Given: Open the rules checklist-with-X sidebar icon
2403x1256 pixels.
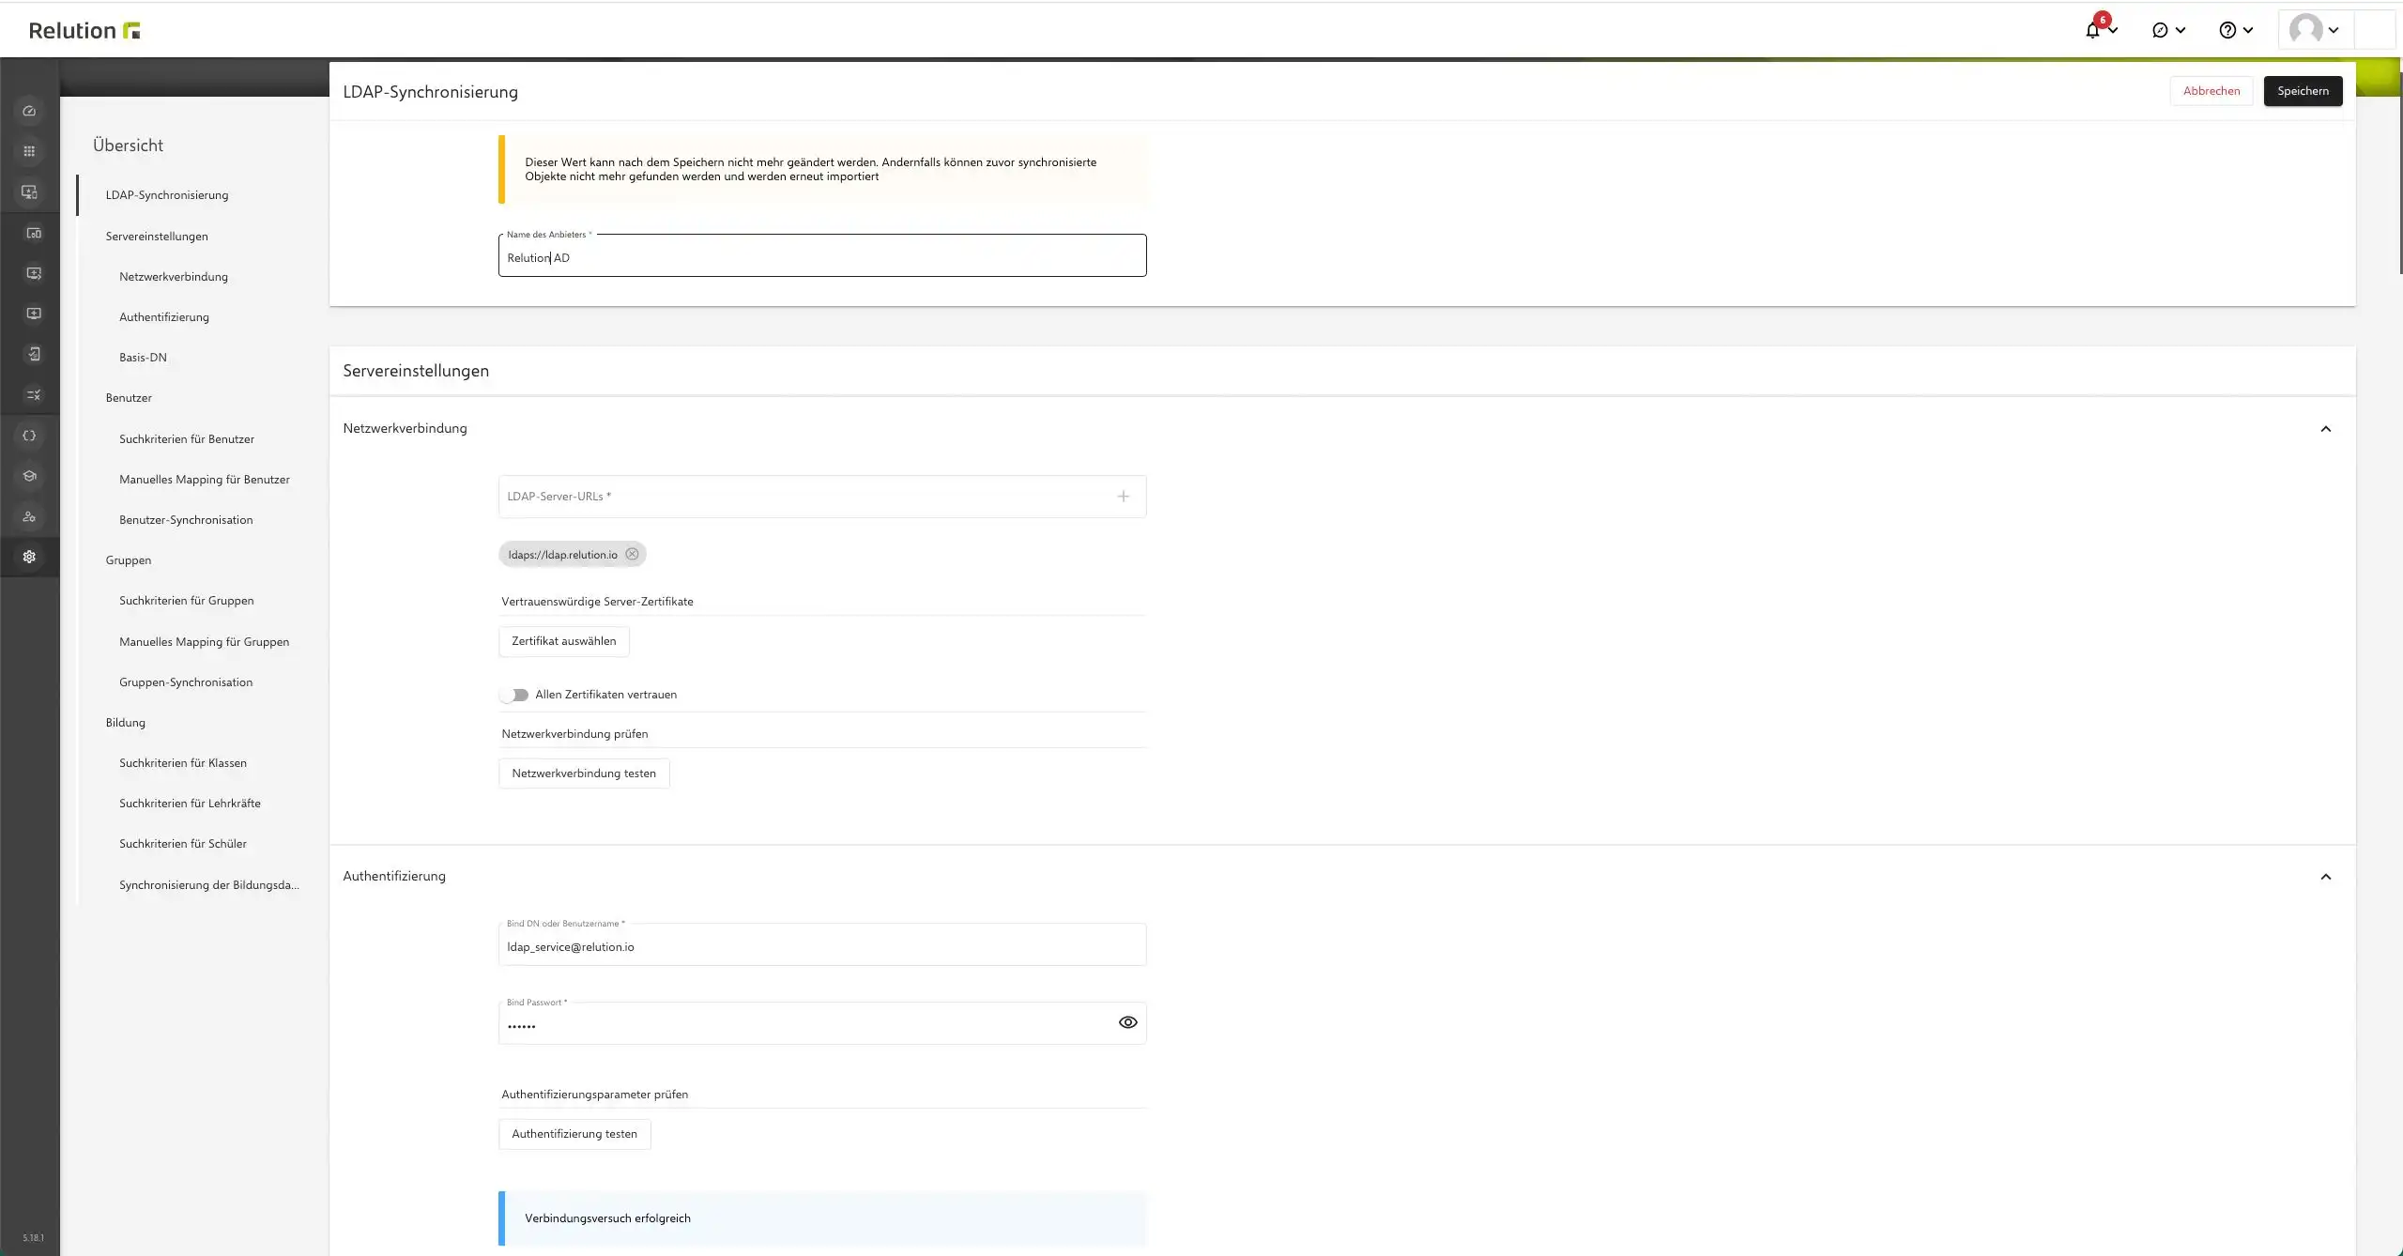Looking at the screenshot, I should pyautogui.click(x=34, y=395).
